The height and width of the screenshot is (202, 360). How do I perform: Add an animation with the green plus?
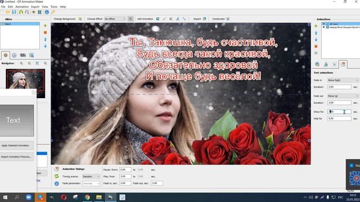coord(316,26)
